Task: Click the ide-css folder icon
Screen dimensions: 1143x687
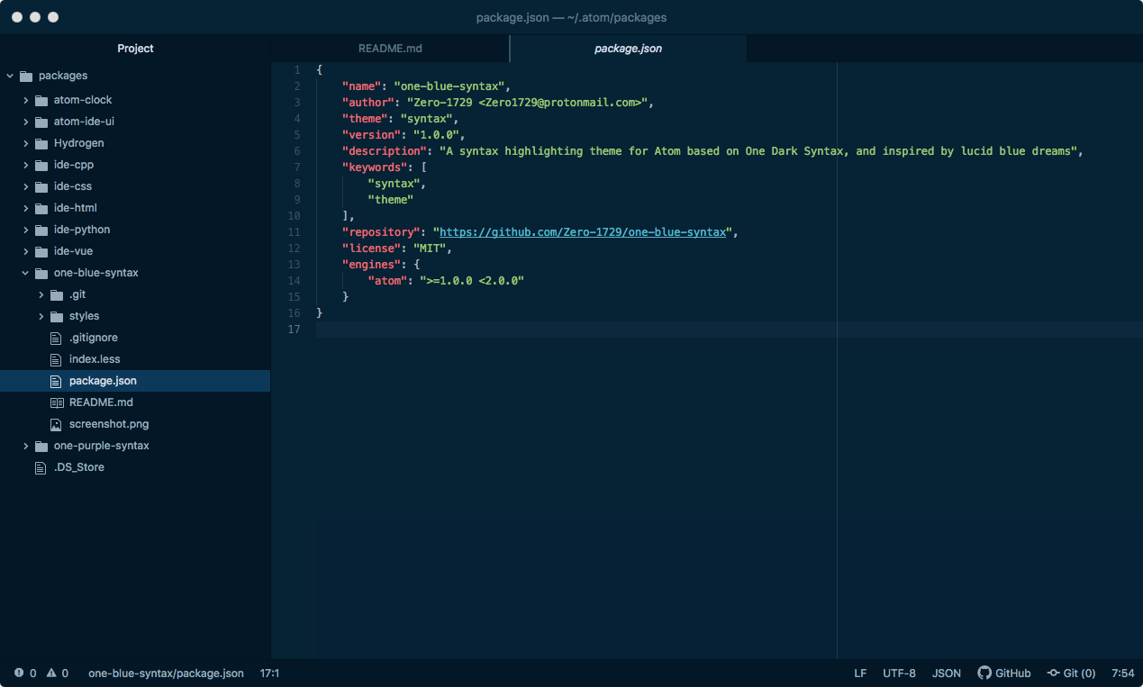Action: pyautogui.click(x=41, y=186)
